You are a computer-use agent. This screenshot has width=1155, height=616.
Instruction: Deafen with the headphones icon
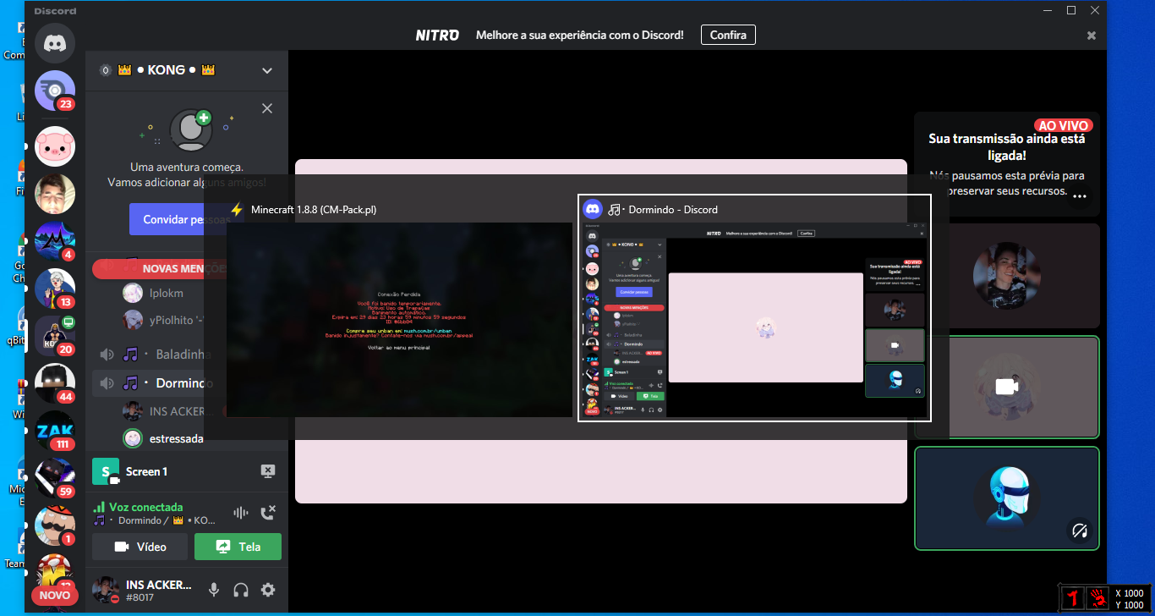241,590
